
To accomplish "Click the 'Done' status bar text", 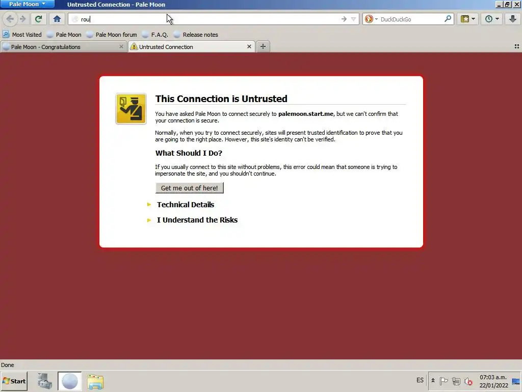I will (7, 365).
